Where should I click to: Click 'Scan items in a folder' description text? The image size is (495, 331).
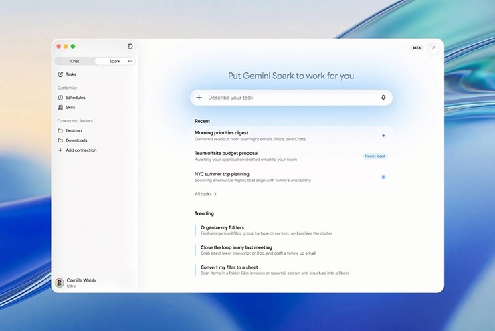pyautogui.click(x=275, y=273)
